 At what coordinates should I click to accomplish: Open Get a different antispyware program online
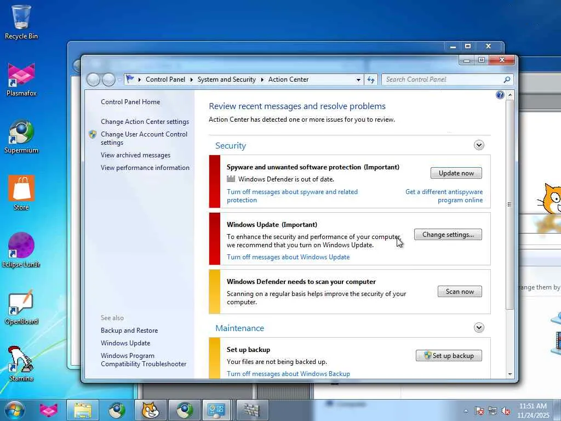click(444, 196)
